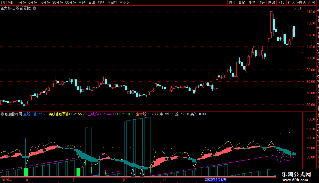Screen dimensions: 319x183
Task: Click the 60.00 price axis label
Action: 311,105
